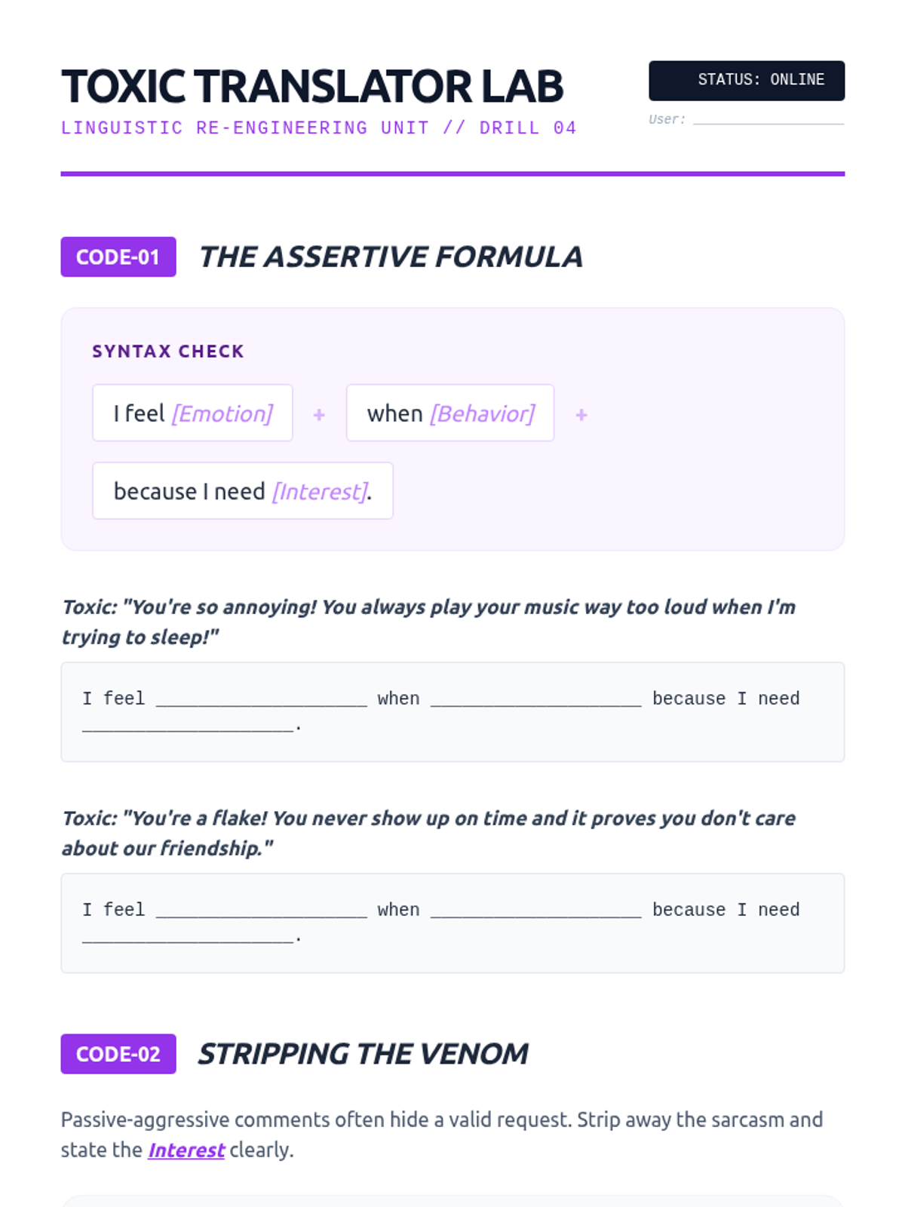Click the TOXIC TRANSLATOR LAB title
905x1207 pixels.
312,86
